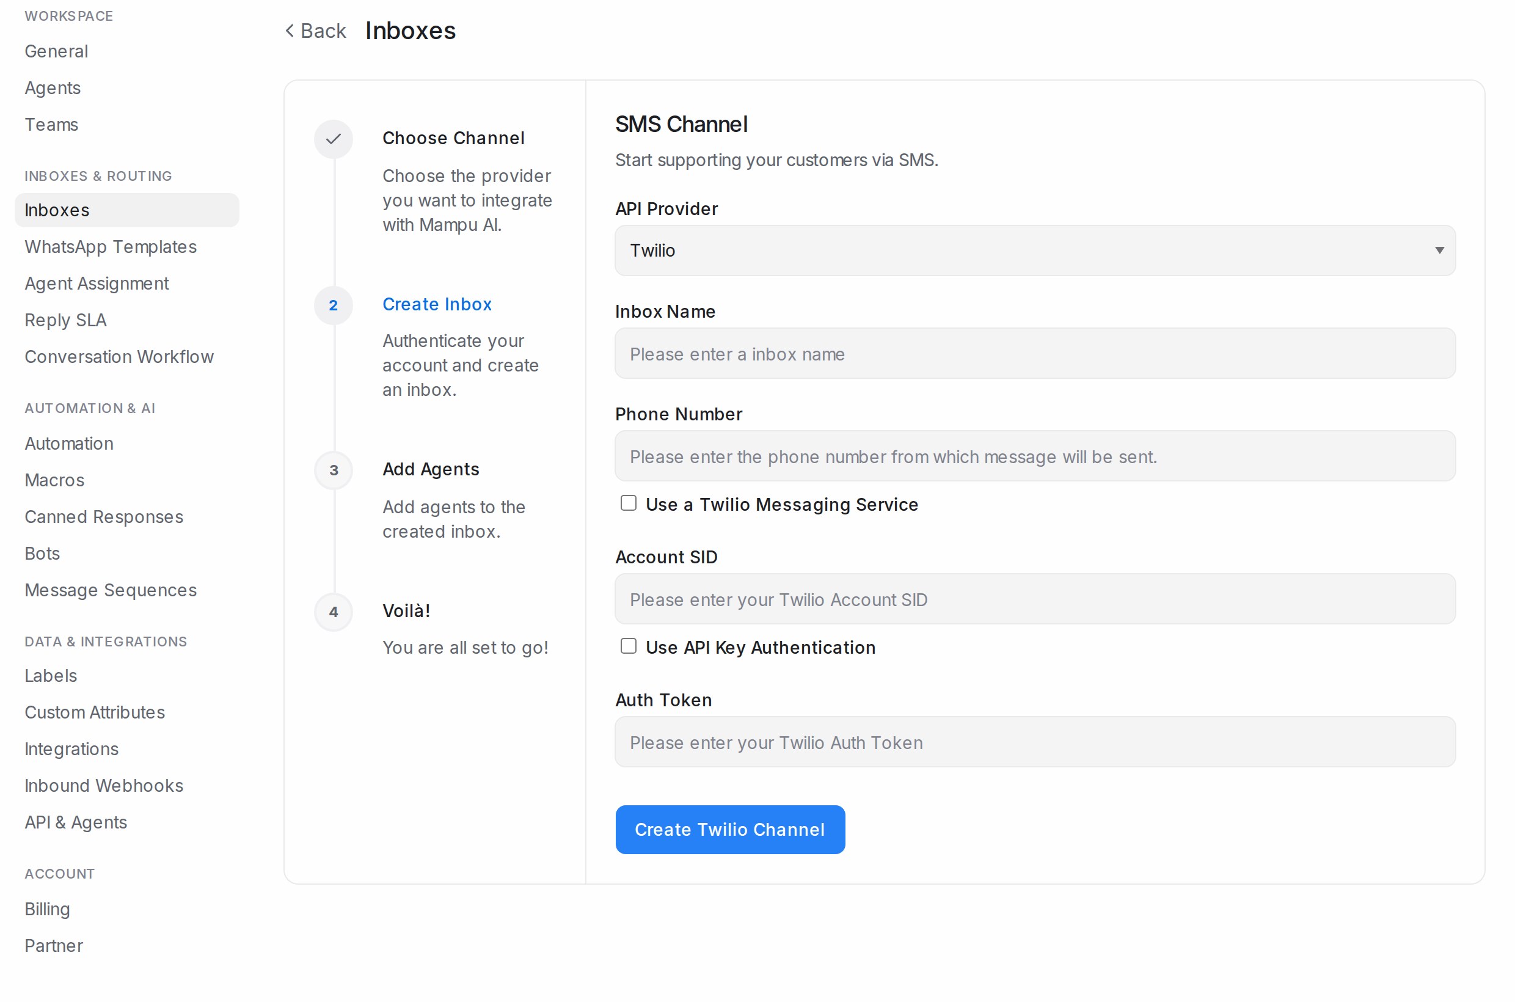1515x1002 pixels.
Task: Focus the Inbox Name input field
Action: click(1035, 353)
